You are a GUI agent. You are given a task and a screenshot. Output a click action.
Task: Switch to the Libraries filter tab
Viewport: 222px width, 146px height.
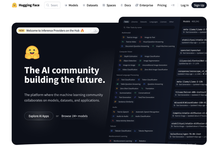(x=134, y=22)
